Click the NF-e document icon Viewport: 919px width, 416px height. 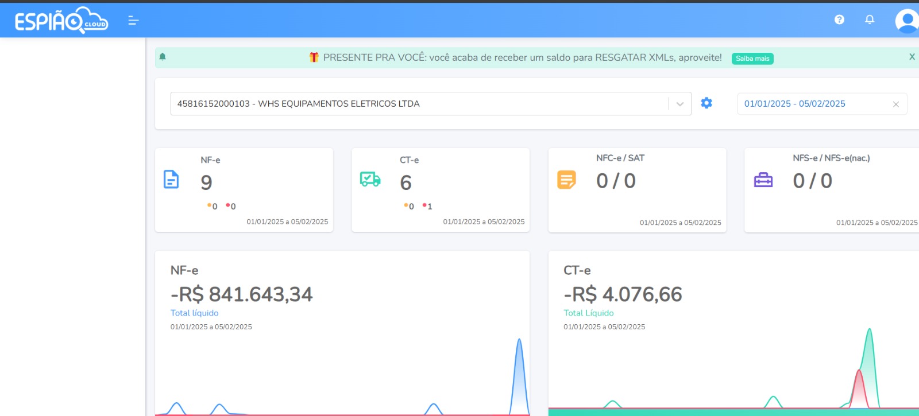[x=171, y=180]
